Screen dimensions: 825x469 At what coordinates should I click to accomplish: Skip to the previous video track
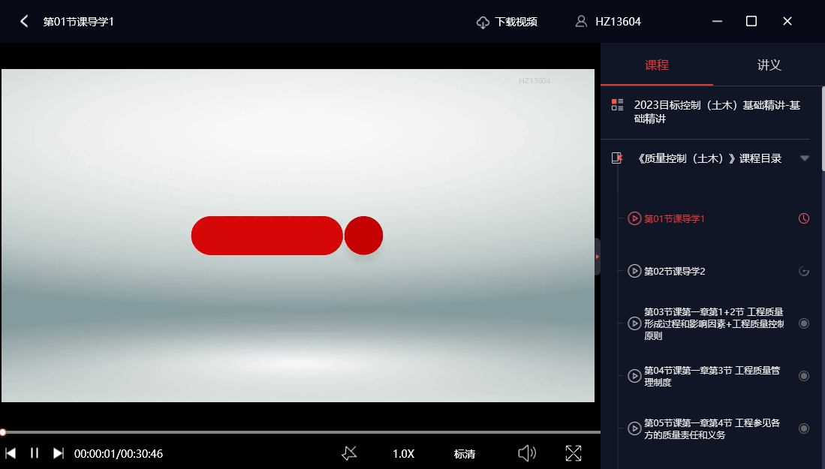[11, 453]
